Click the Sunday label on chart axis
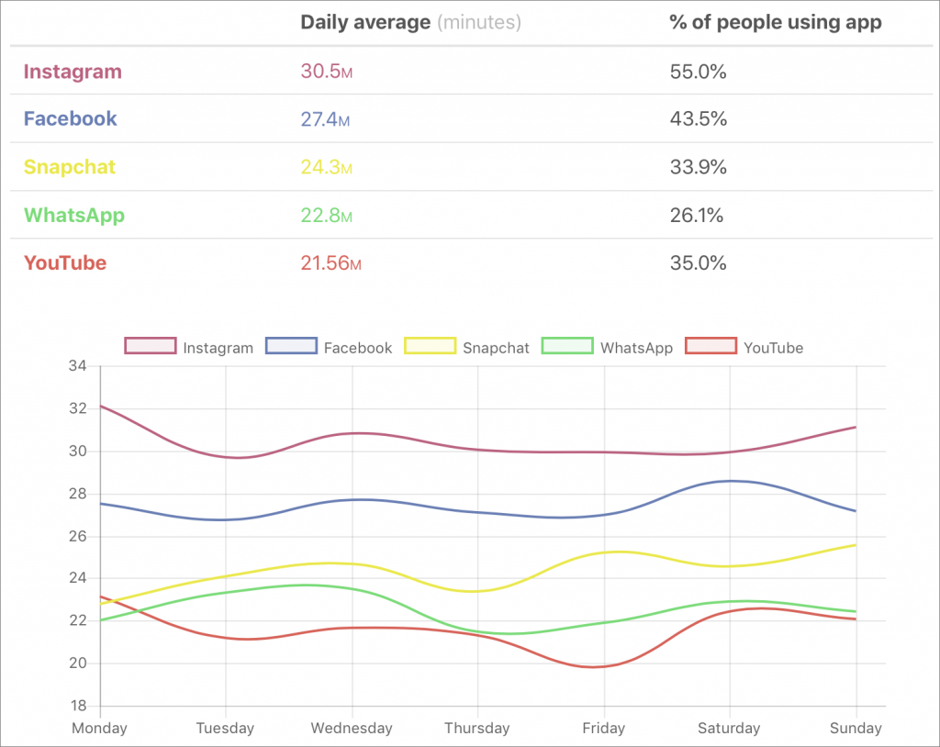This screenshot has width=940, height=747. click(x=856, y=728)
